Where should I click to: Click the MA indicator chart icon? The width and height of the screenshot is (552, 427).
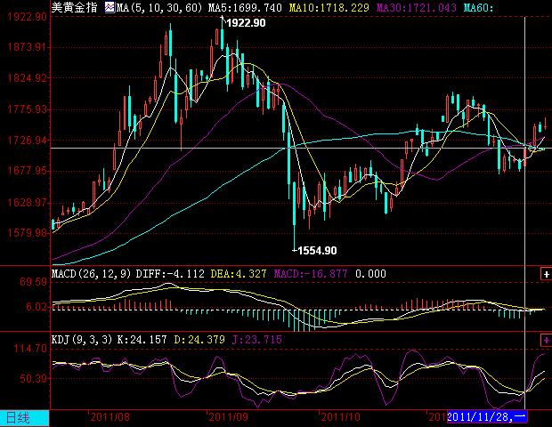point(110,7)
